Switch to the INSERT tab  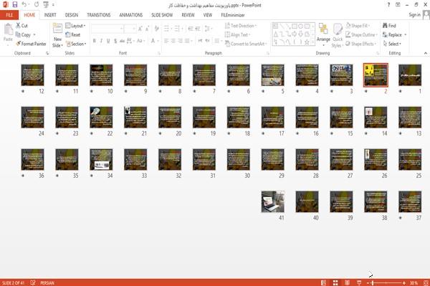pyautogui.click(x=50, y=15)
